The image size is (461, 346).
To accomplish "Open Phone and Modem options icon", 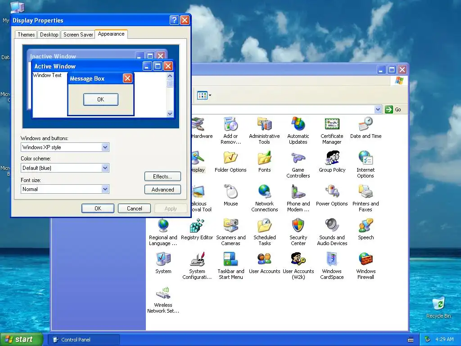I will click(x=298, y=192).
